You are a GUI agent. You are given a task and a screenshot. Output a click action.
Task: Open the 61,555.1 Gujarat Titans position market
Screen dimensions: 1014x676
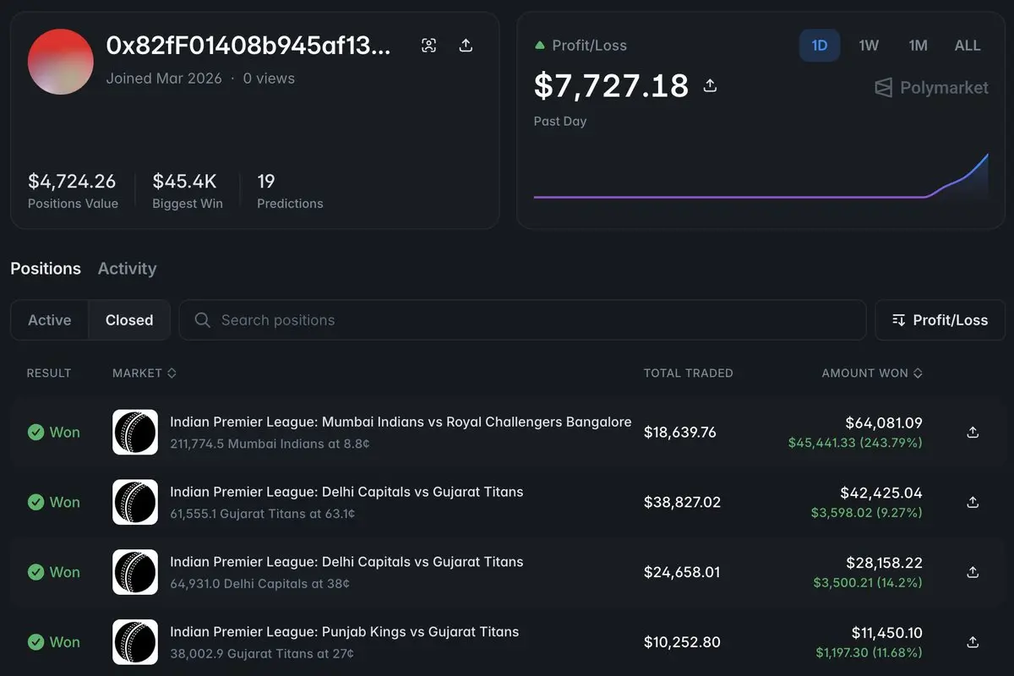[x=346, y=492]
